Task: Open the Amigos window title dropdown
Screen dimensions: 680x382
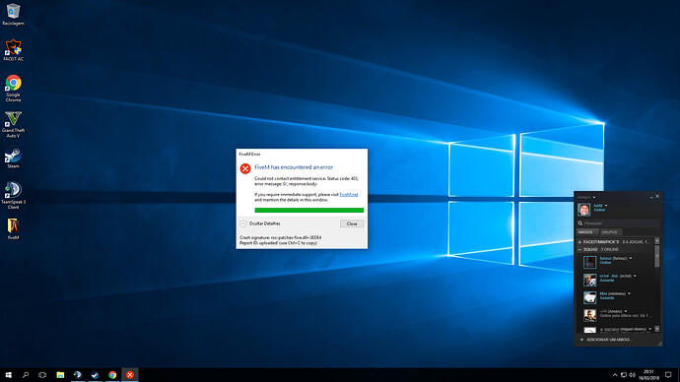Action: tap(593, 197)
